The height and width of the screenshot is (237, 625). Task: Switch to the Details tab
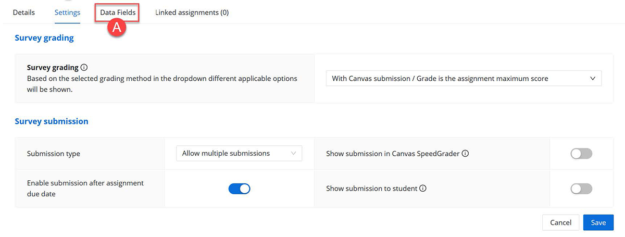[x=23, y=13]
